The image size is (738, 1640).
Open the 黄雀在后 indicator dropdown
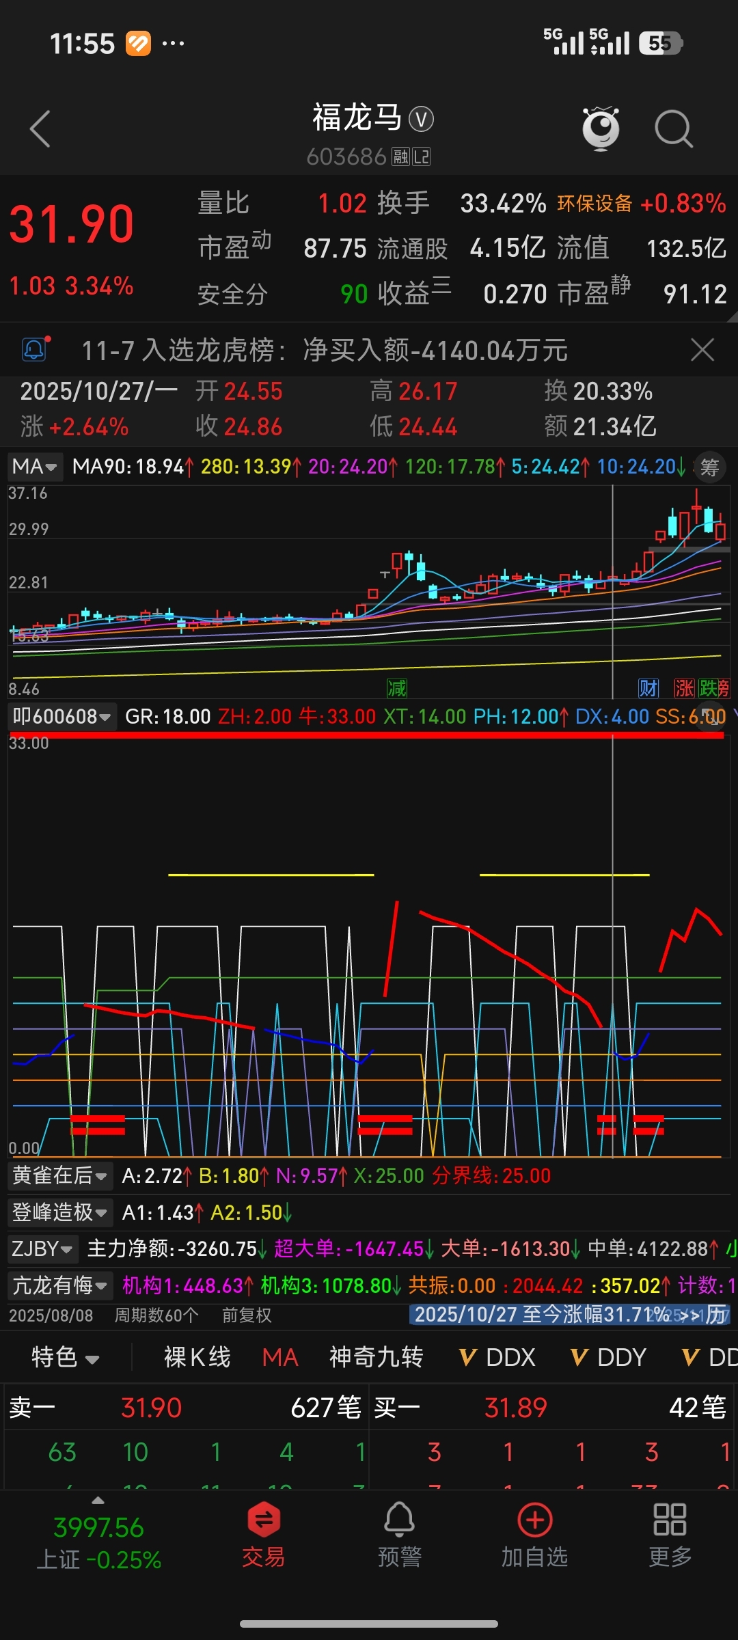[60, 1175]
